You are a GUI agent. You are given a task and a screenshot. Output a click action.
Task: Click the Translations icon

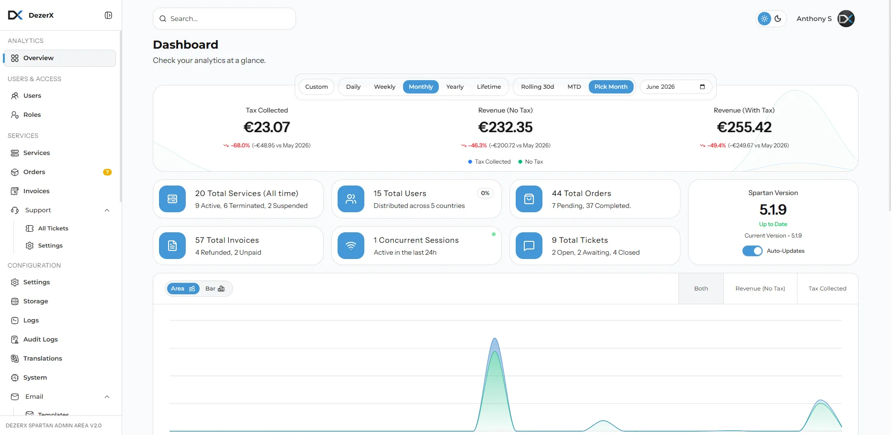pyautogui.click(x=15, y=359)
